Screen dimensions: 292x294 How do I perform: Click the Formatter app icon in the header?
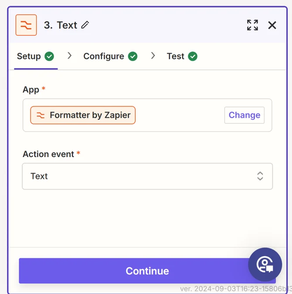26,25
